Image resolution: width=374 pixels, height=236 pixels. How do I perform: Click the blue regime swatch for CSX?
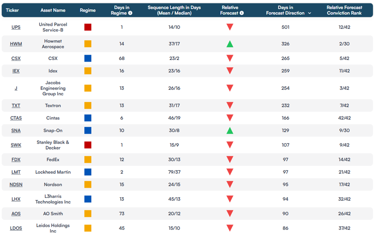pyautogui.click(x=88, y=58)
